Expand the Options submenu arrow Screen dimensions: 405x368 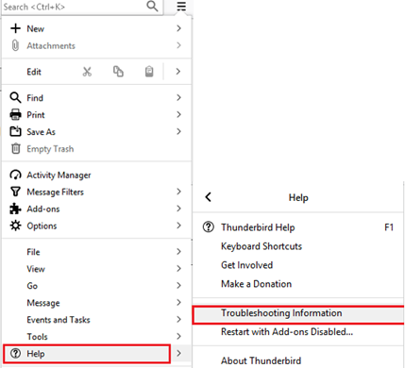tap(178, 226)
